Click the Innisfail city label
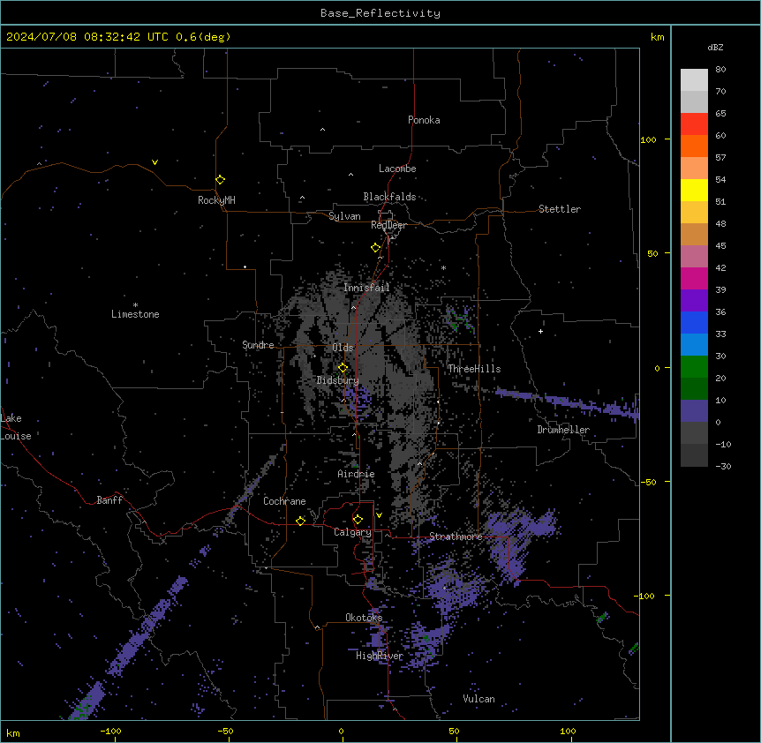The image size is (761, 743). click(x=366, y=288)
